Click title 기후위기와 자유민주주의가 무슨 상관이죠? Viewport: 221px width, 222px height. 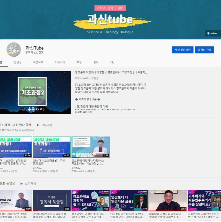(204, 215)
